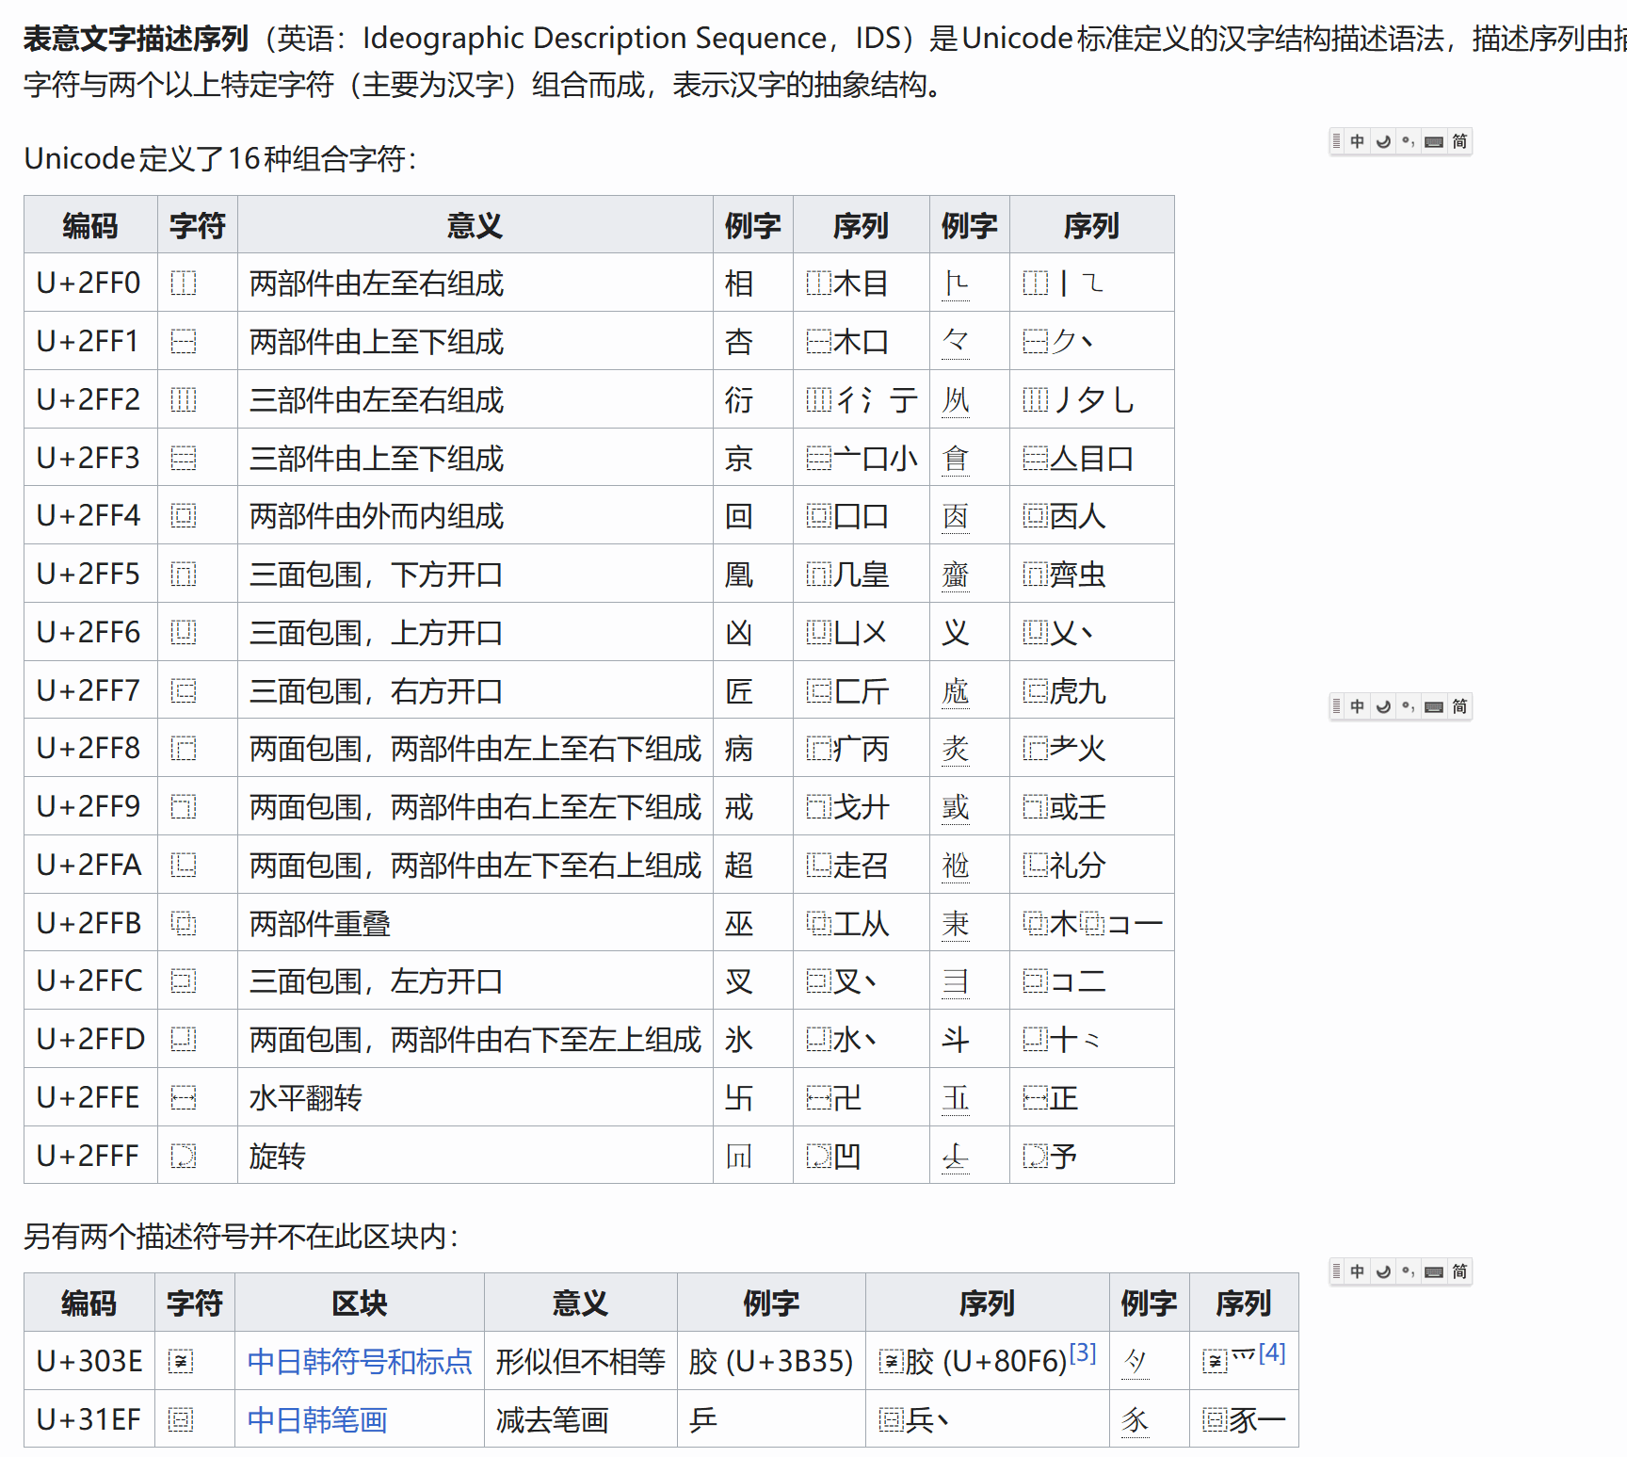Click the meaning 两部件重叠

[320, 923]
